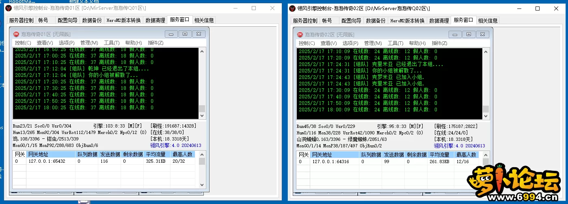Open 帐号 tab in 02区 console
568x204 pixels.
(327, 21)
